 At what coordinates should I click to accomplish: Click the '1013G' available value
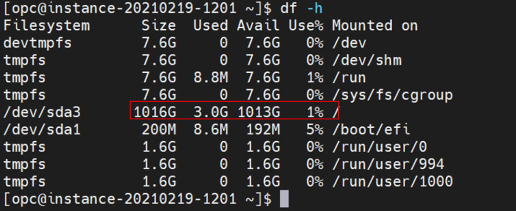(x=258, y=113)
